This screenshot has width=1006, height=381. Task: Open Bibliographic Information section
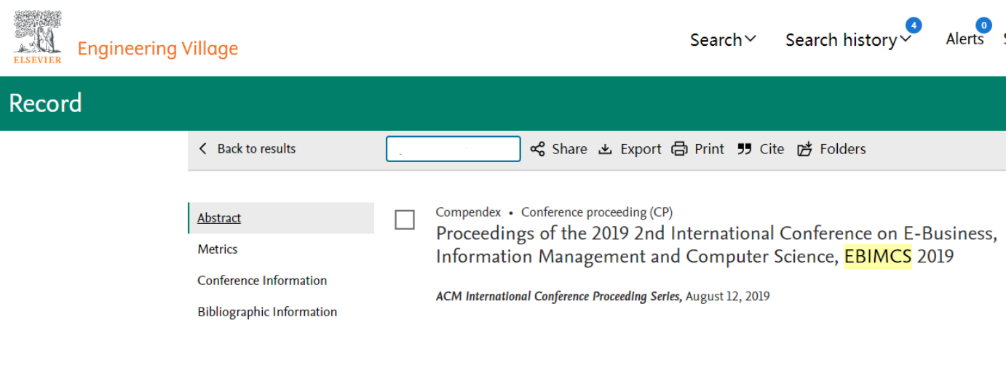click(267, 312)
